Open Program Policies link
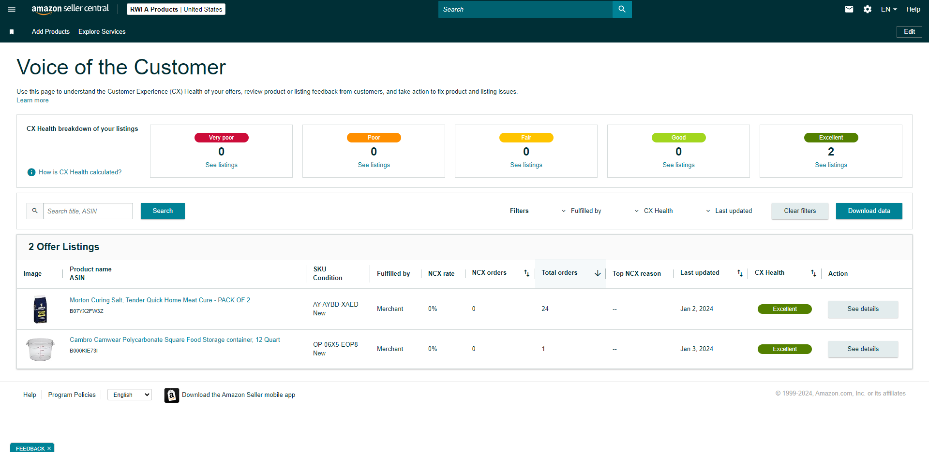929x452 pixels. (72, 395)
